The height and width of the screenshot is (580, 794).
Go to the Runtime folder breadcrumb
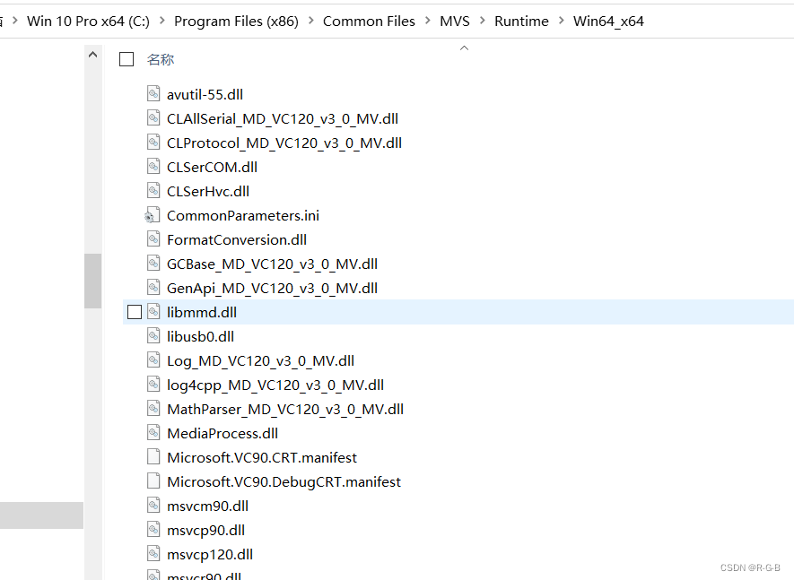point(521,22)
